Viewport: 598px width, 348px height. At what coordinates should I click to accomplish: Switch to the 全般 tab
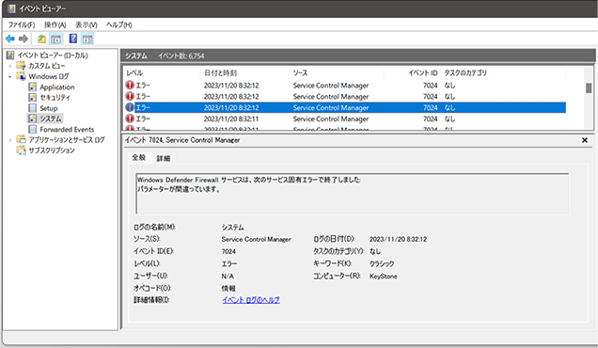pyautogui.click(x=139, y=157)
